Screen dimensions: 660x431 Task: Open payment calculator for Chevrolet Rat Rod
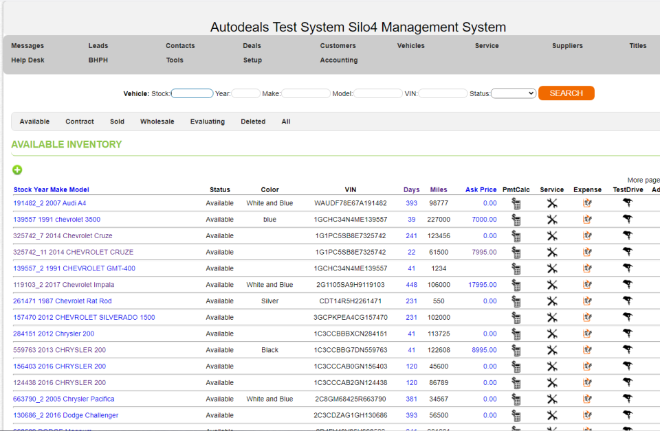[516, 301]
